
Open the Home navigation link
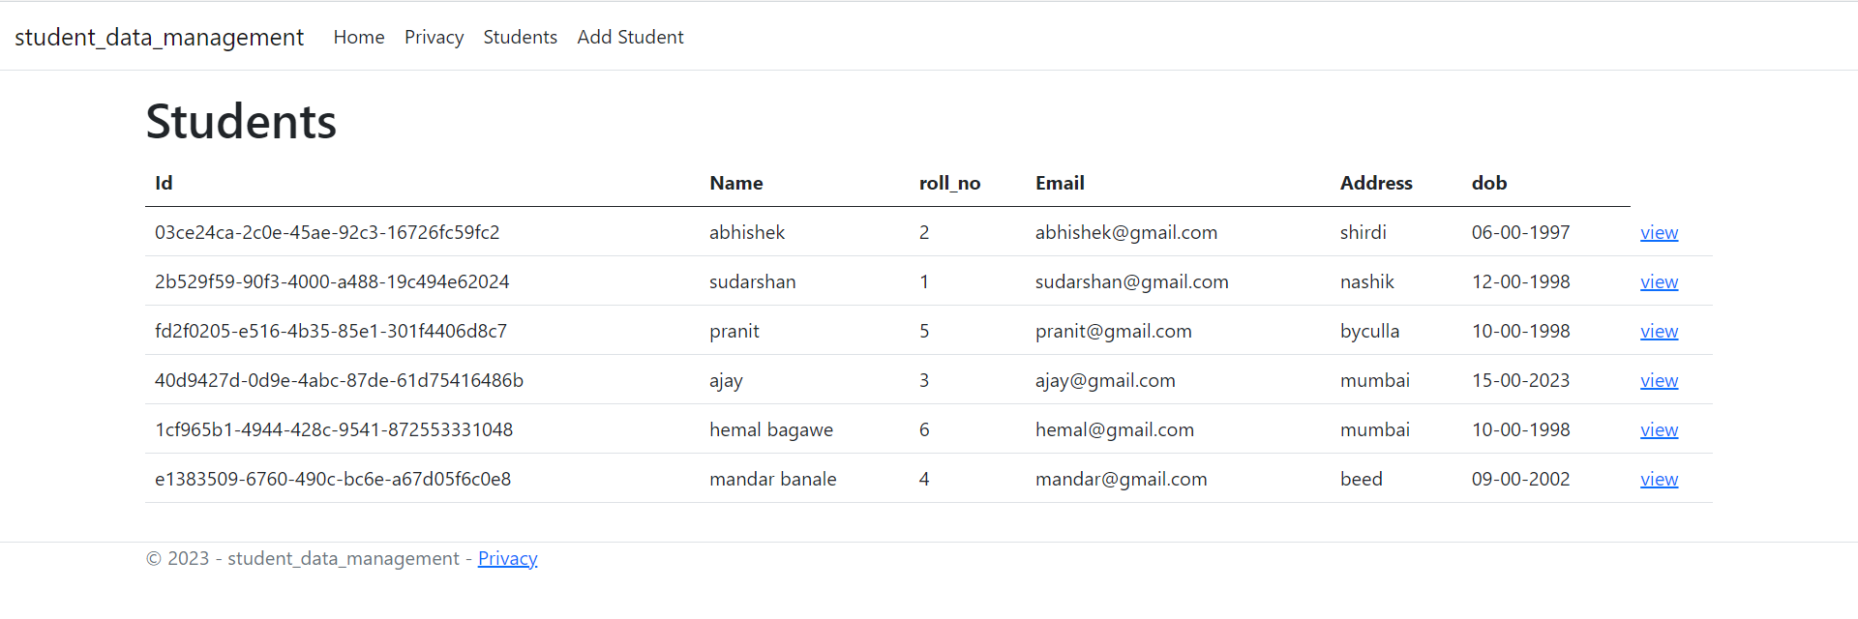coord(358,37)
